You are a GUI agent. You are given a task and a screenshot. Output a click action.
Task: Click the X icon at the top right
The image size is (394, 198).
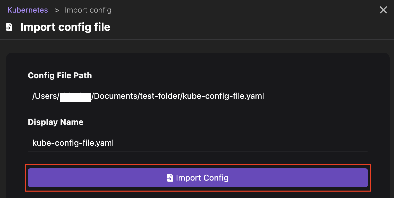(383, 10)
